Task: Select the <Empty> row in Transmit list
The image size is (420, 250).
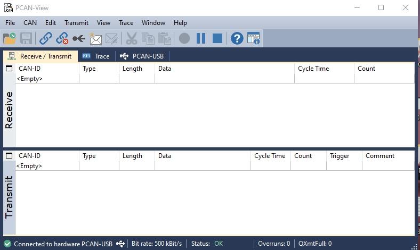Action: 215,166
